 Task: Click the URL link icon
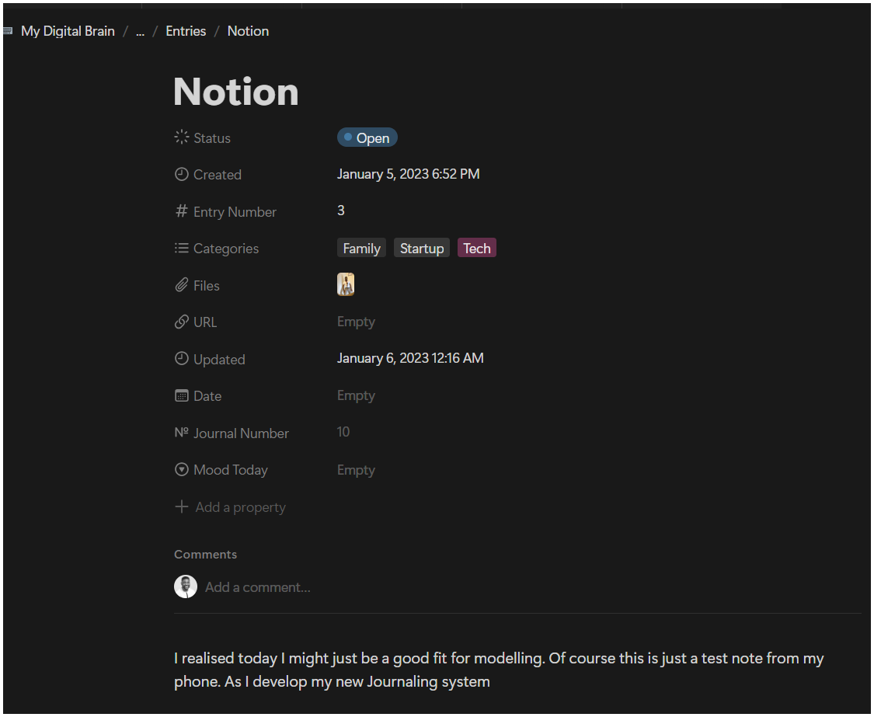181,322
